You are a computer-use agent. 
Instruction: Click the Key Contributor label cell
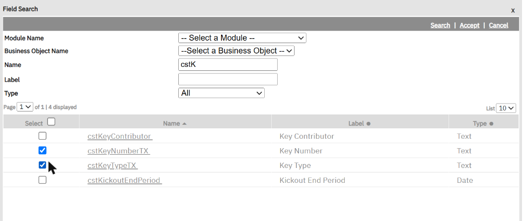coord(307,136)
